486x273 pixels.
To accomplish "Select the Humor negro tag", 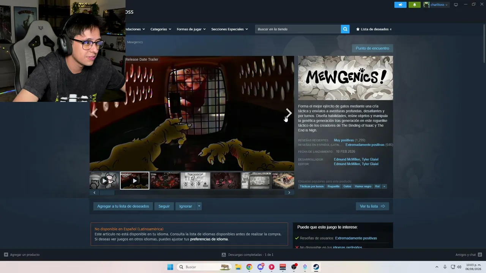I will 363,187.
